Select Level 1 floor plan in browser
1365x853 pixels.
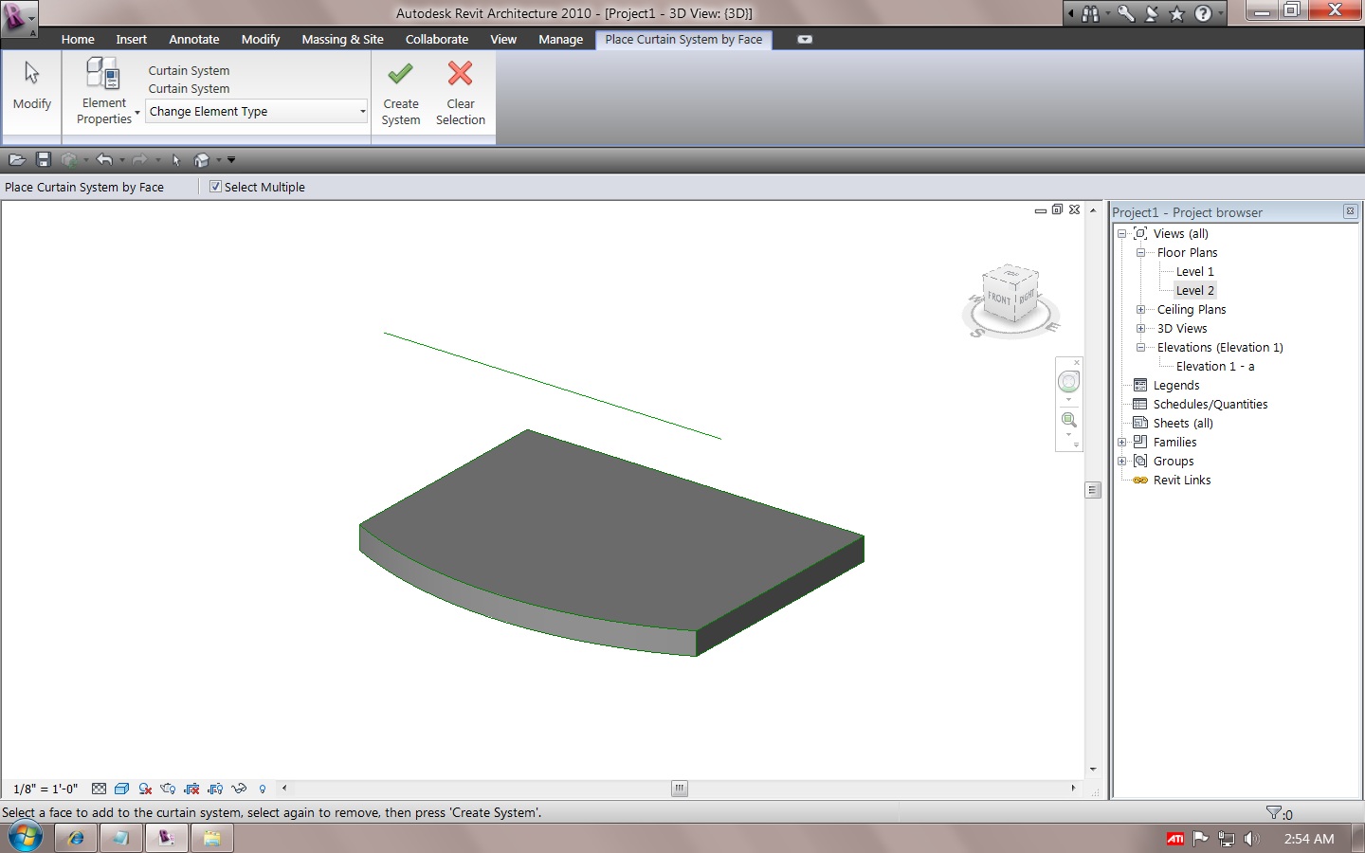point(1194,272)
